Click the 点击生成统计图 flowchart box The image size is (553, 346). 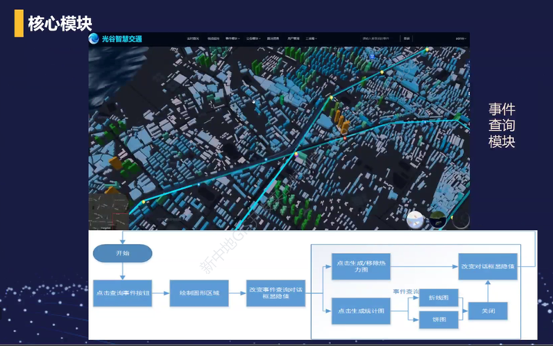click(361, 311)
